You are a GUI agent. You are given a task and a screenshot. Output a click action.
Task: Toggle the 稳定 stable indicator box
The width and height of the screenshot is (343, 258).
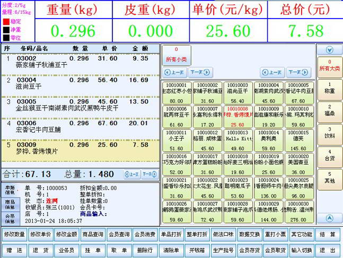pyautogui.click(x=6, y=22)
